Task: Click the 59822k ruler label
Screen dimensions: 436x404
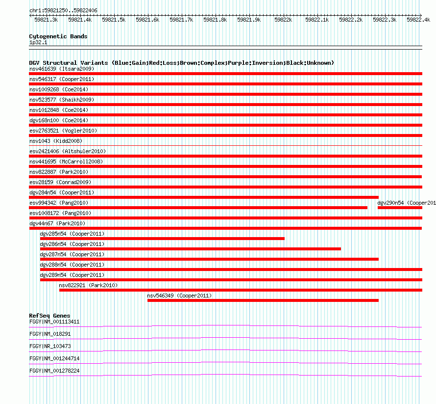Action: [x=283, y=20]
